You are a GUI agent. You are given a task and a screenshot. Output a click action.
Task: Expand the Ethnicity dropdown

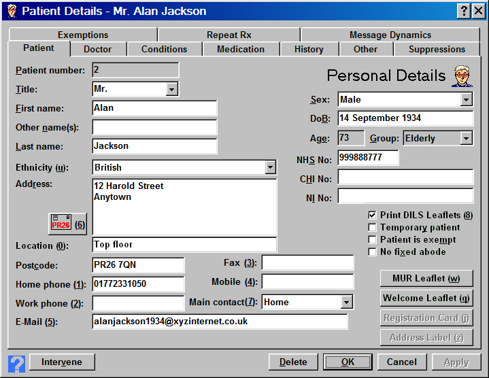[271, 168]
